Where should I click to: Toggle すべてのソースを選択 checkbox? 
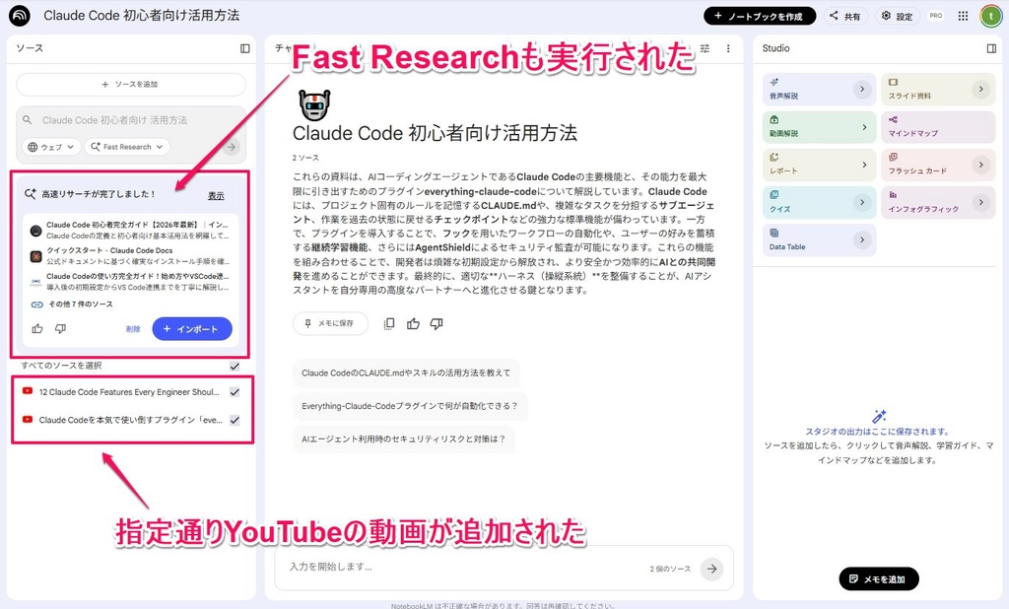235,366
